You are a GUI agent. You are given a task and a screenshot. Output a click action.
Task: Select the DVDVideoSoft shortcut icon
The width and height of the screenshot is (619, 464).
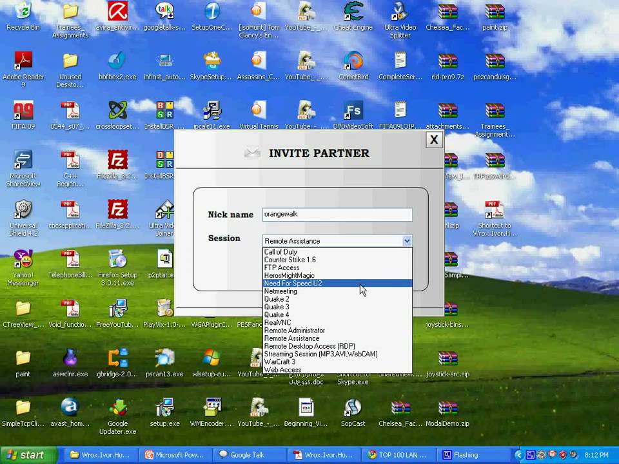tap(353, 115)
